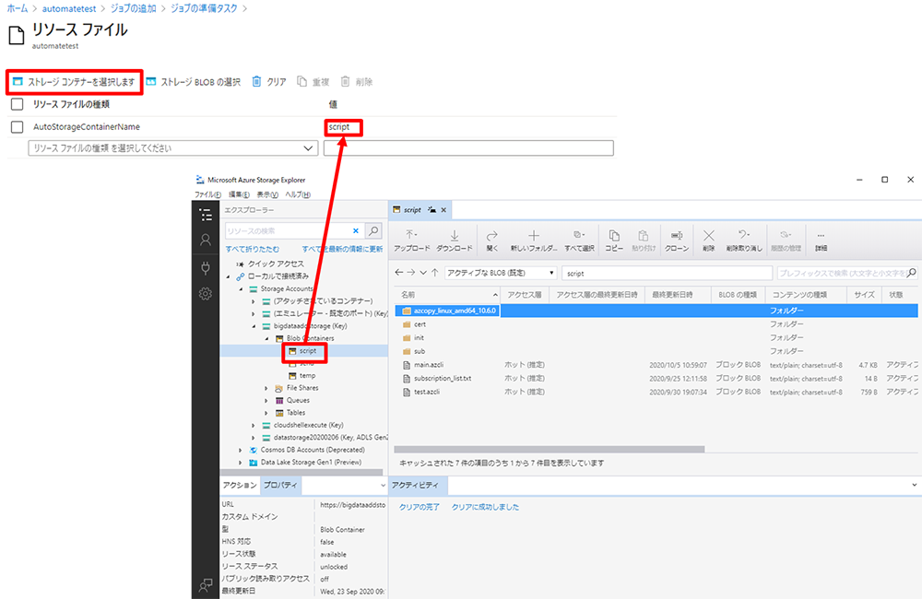Click the feedback icon at sidebar bottom
The image size is (922, 599).
coord(206,585)
